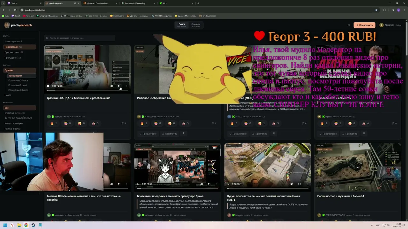Mark sayooaoaa's post as Просмотрено
The image size is (408, 229).
[x=148, y=134]
